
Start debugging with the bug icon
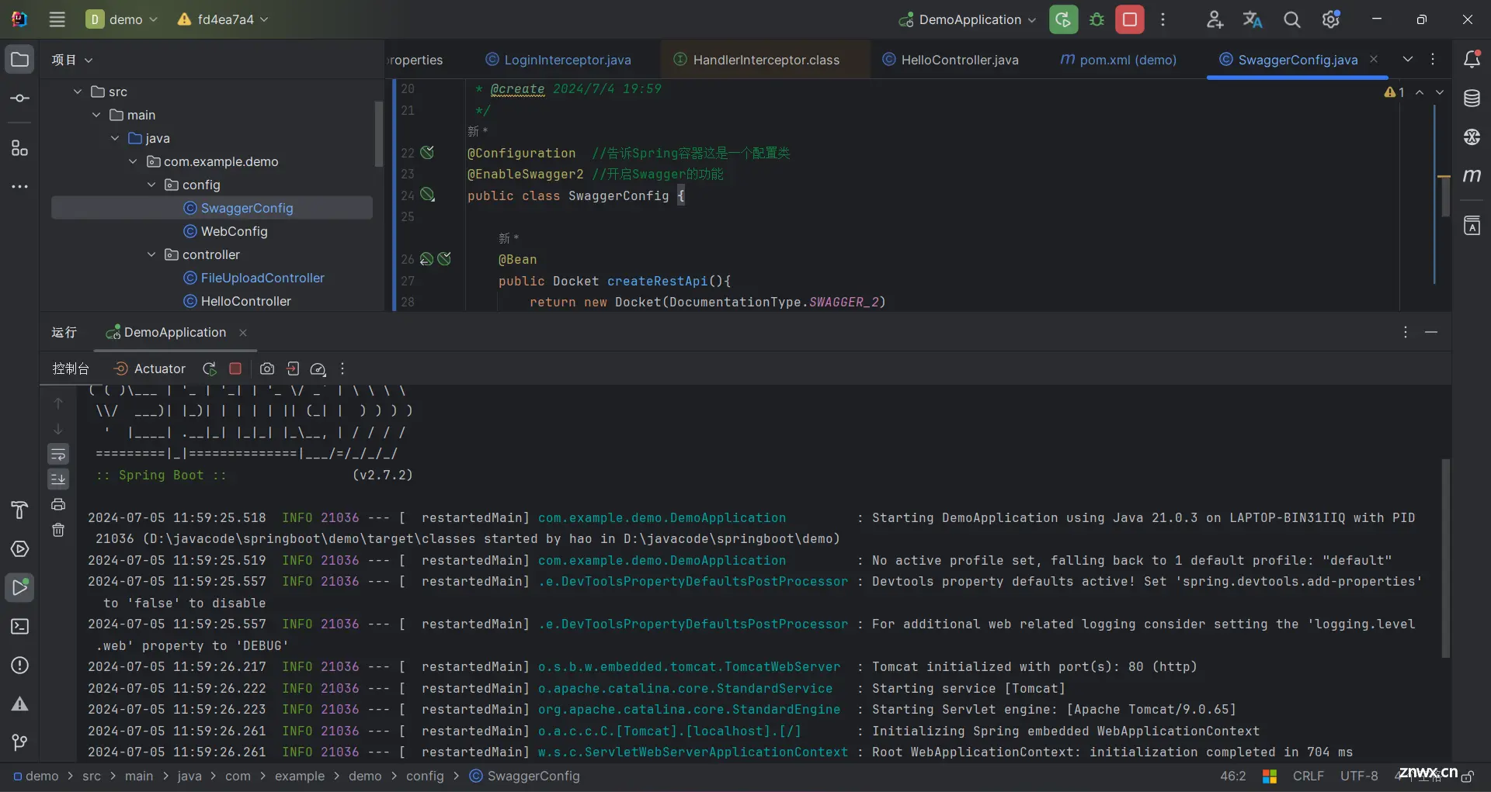click(x=1097, y=19)
